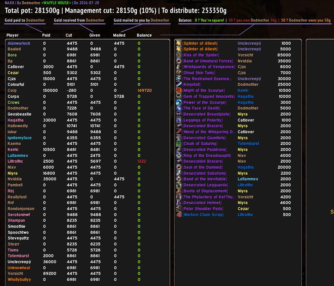The image size is (334, 286).
Task: Click the Gem of Trapped Innocents icon
Action: pyautogui.click(x=178, y=96)
